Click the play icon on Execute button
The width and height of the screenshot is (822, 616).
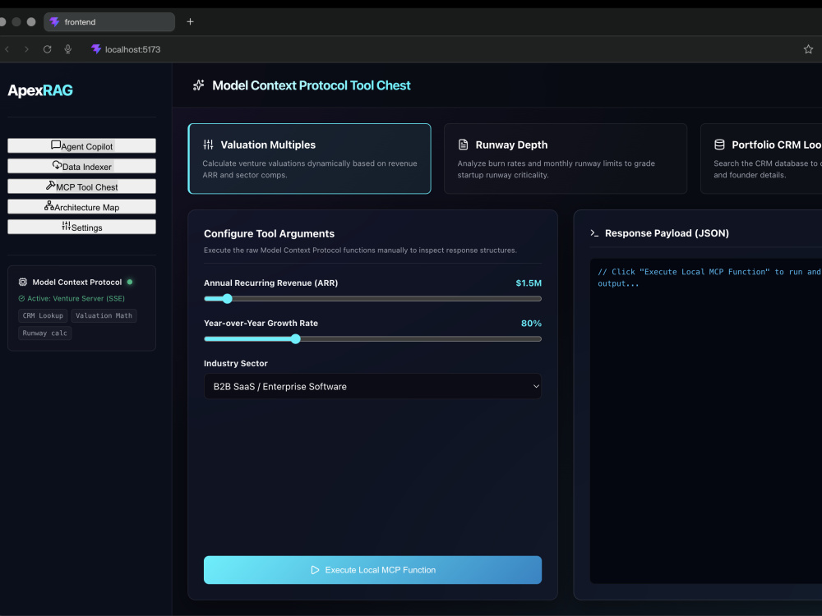point(315,570)
